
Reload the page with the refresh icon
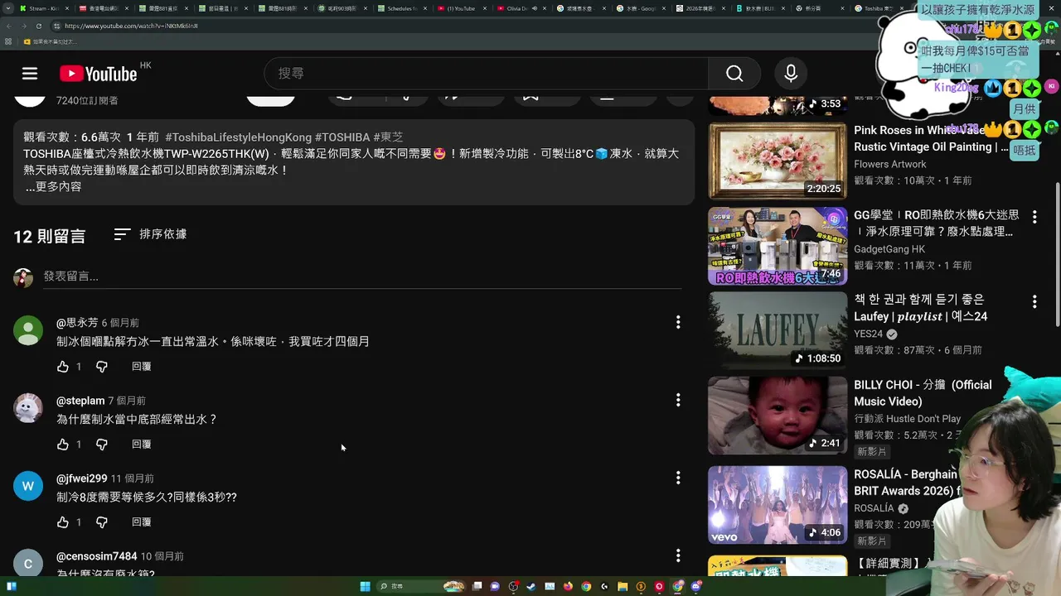tap(38, 26)
